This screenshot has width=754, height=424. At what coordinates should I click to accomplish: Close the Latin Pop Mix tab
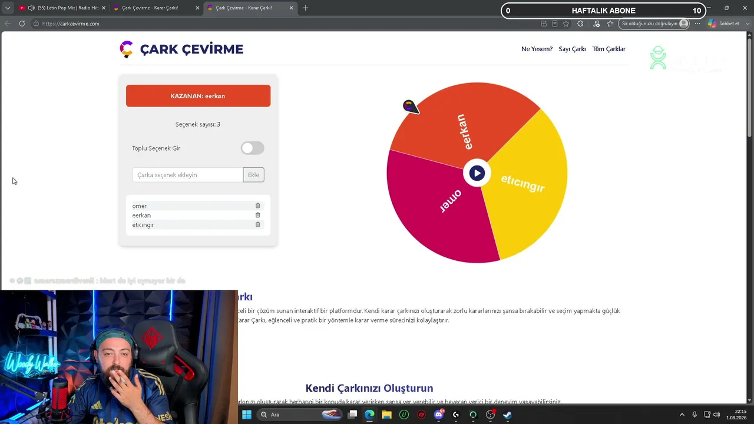coord(104,8)
